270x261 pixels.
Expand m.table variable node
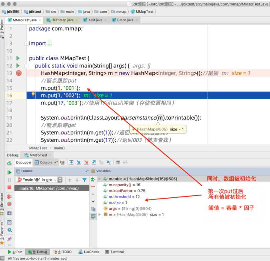[100, 179]
